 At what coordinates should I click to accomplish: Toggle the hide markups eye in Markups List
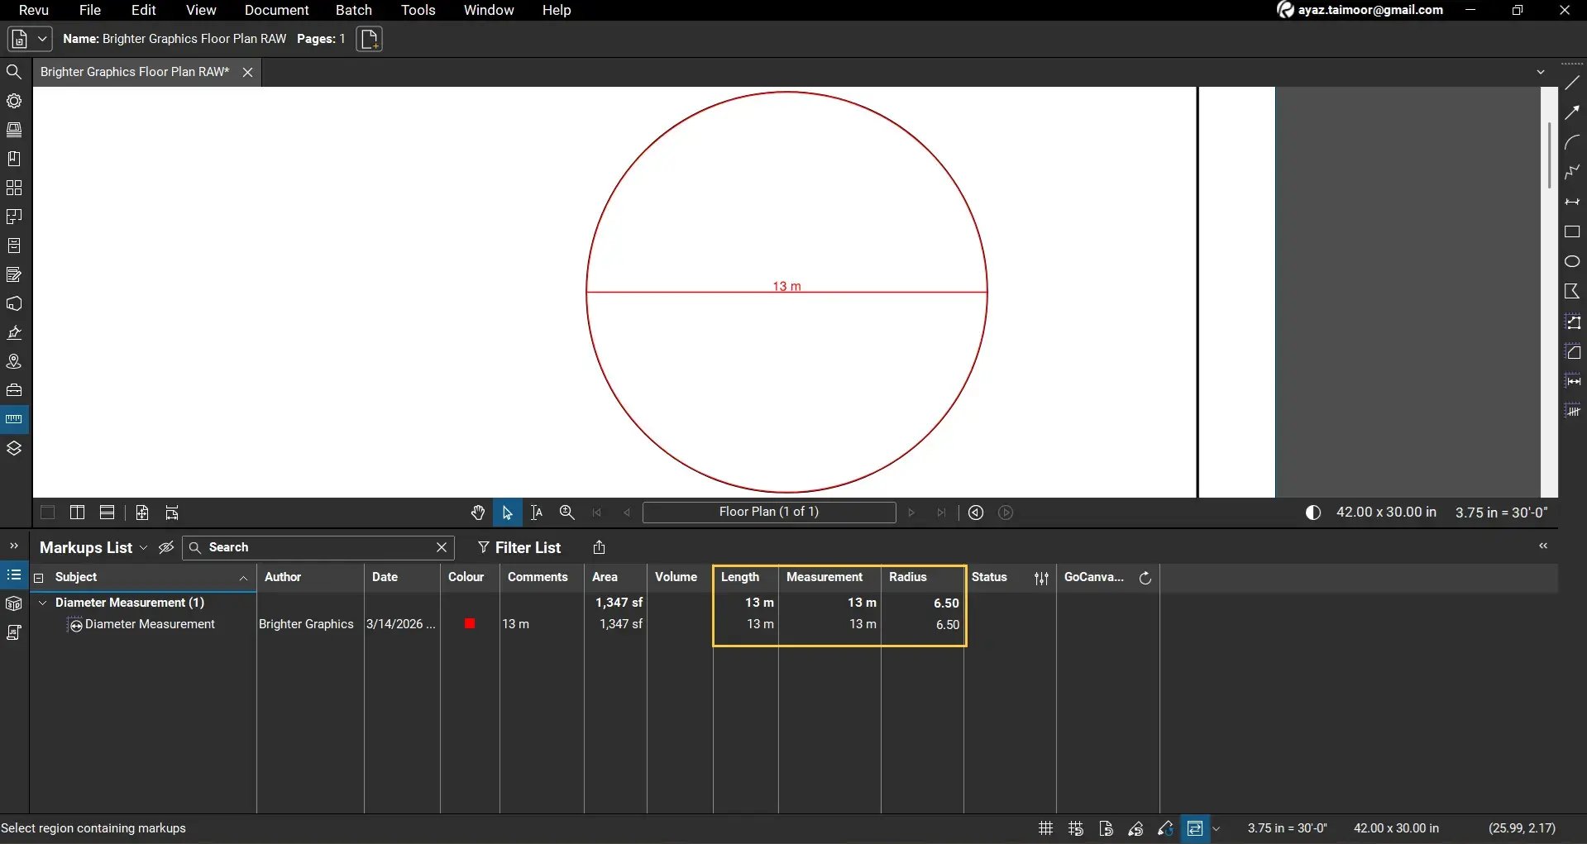166,547
